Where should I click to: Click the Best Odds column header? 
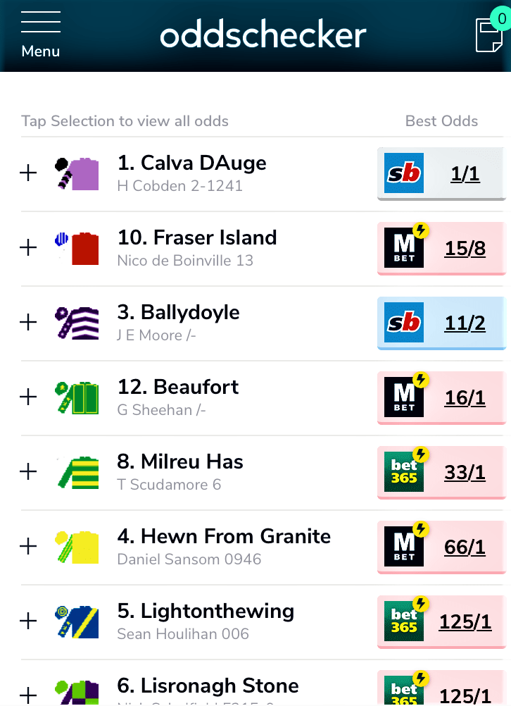pyautogui.click(x=441, y=120)
